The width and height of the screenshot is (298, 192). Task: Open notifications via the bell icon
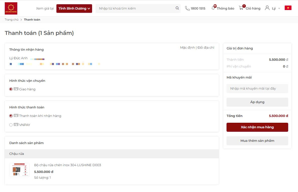coord(213,8)
